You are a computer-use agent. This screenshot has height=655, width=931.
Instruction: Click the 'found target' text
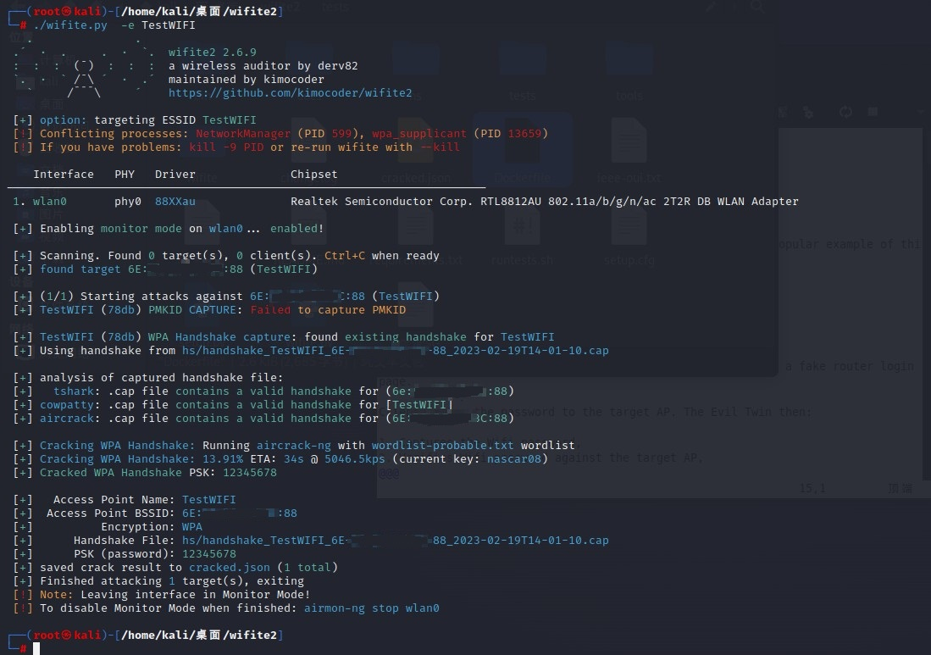coord(80,269)
